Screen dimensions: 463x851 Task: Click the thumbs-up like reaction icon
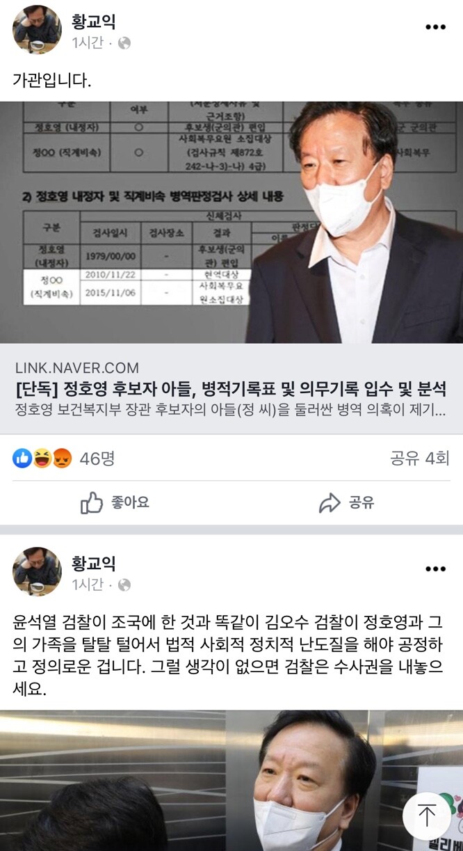(x=23, y=458)
